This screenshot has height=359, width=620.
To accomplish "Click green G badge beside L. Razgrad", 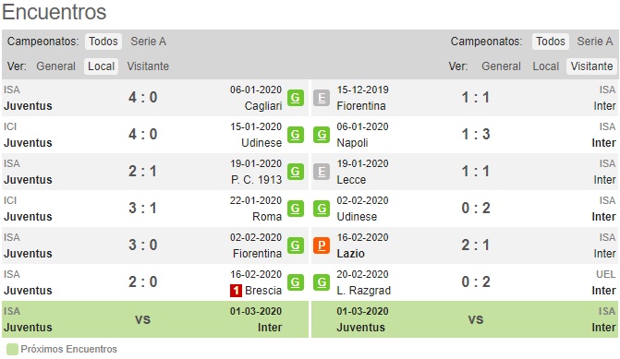I will (322, 282).
